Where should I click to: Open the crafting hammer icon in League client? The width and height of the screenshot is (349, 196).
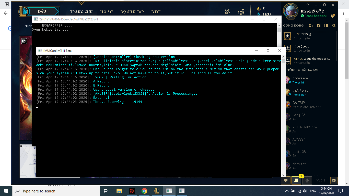[227, 12]
